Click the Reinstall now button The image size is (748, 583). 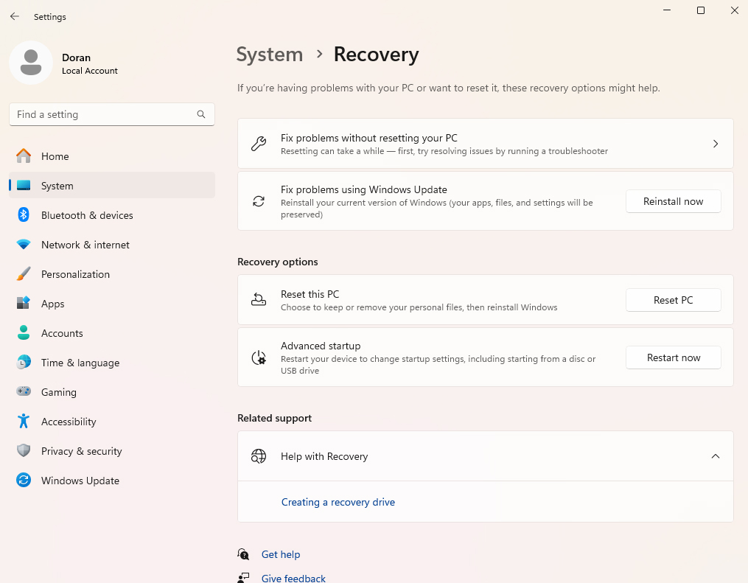tap(673, 201)
